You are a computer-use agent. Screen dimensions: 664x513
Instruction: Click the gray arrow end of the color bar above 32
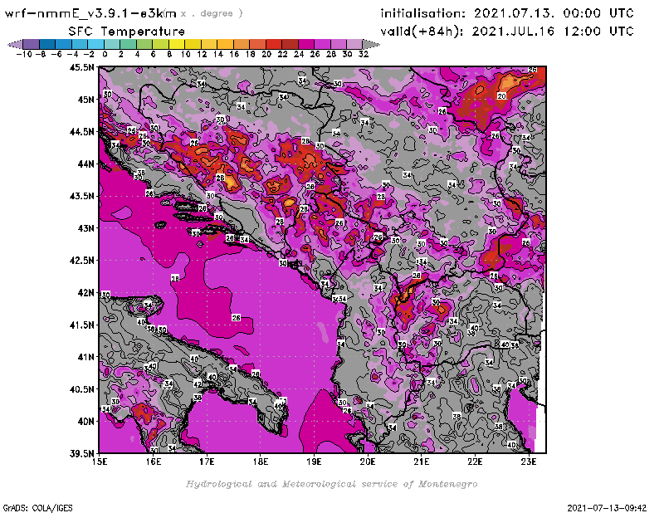pyautogui.click(x=371, y=45)
